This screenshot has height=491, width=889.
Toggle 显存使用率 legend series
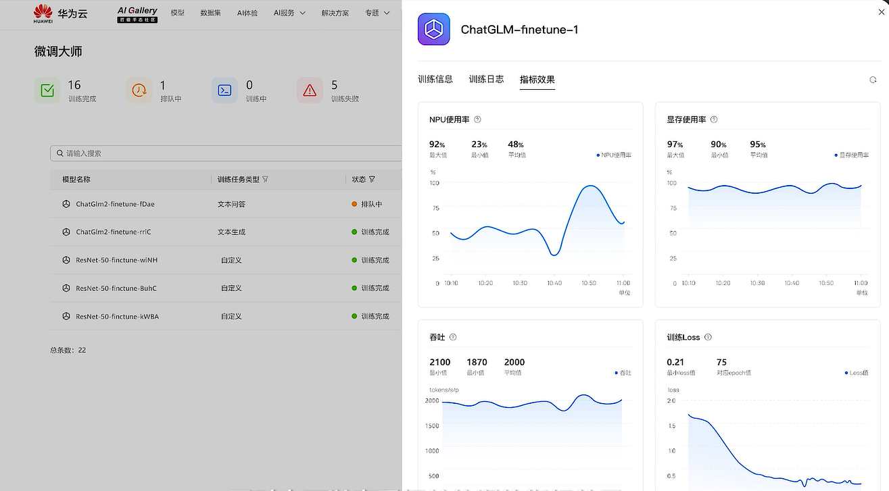(852, 155)
